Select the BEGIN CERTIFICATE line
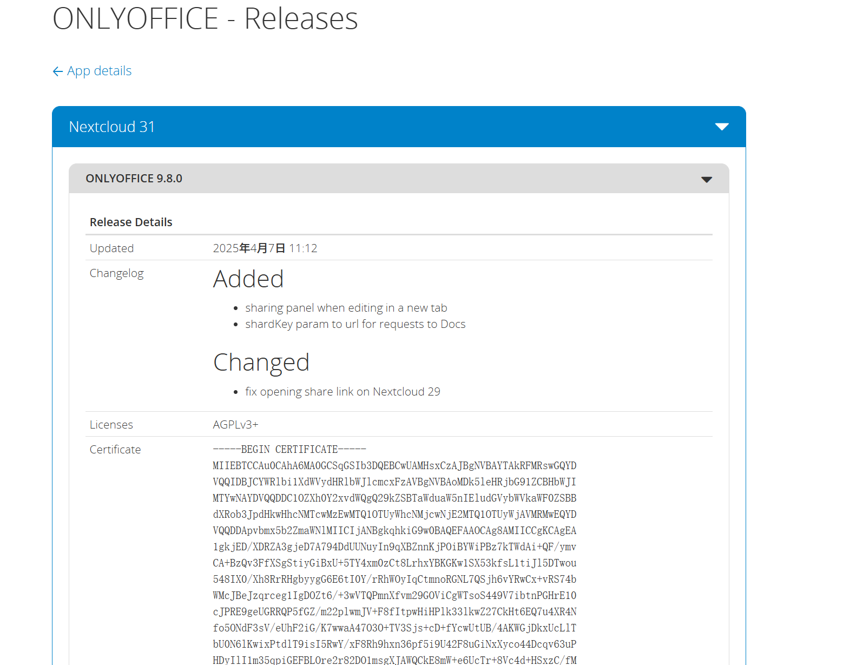Image resolution: width=843 pixels, height=665 pixels. tap(289, 450)
